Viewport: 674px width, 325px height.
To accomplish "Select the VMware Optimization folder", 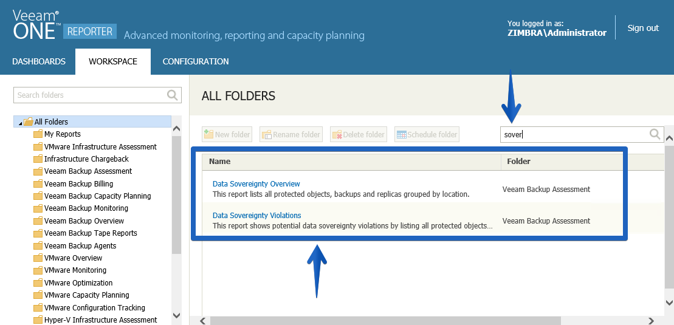I will [78, 283].
